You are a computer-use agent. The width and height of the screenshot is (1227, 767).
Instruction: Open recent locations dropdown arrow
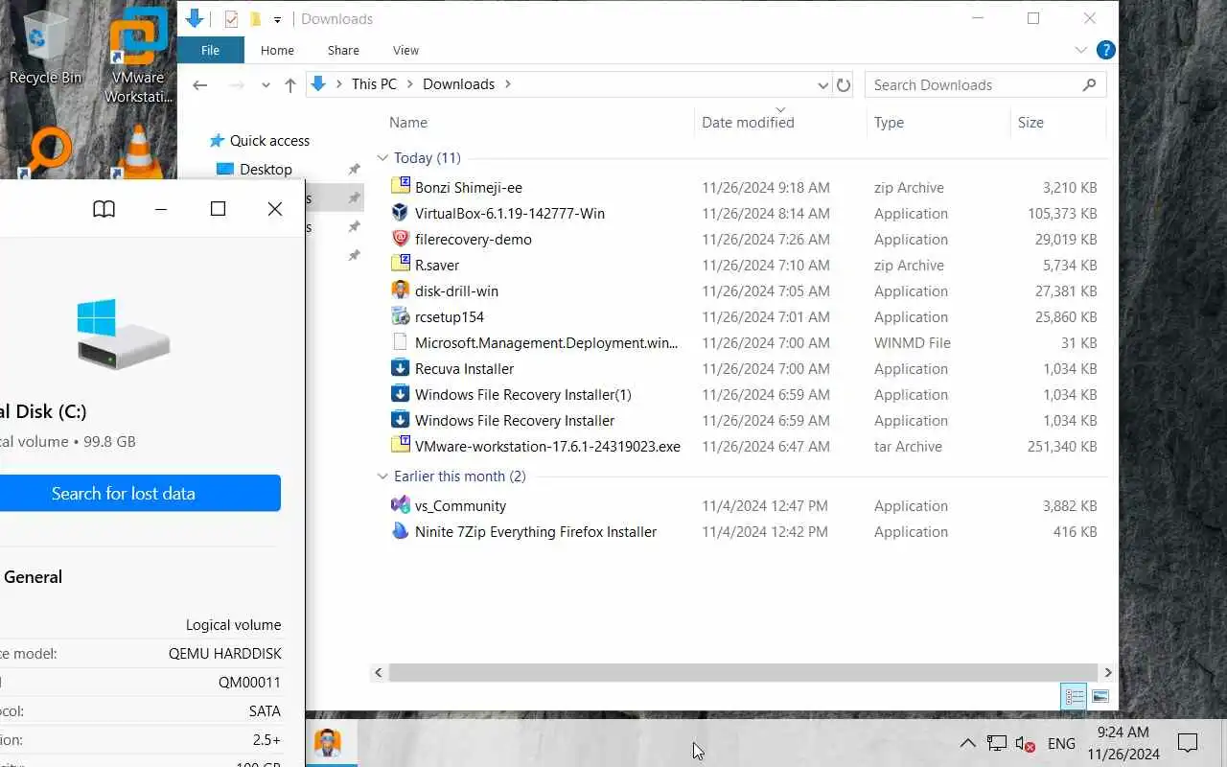[x=266, y=84]
